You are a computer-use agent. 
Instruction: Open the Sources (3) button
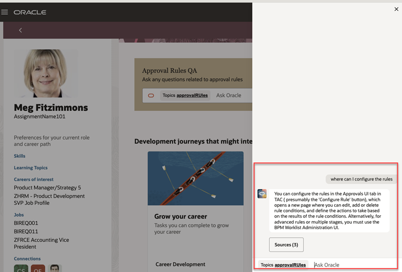click(x=286, y=244)
